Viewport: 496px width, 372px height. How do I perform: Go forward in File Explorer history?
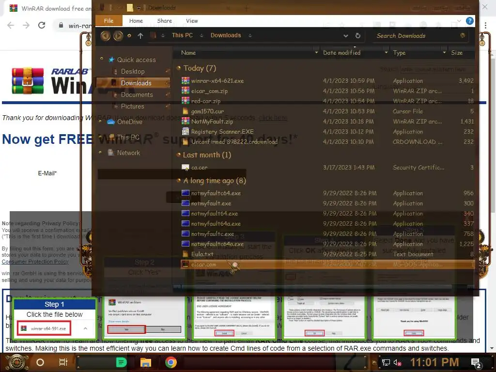[118, 35]
